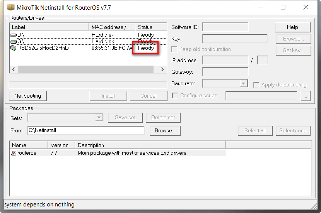Click the Netinstall box icon in title bar

11,7
